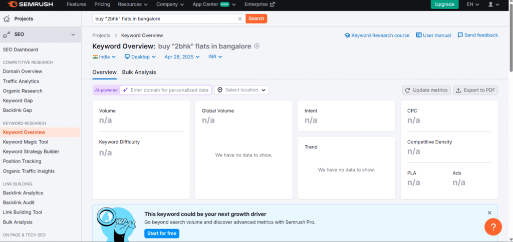This screenshot has height=242, width=513.
Task: Click the User manual book icon
Action: pos(419,35)
